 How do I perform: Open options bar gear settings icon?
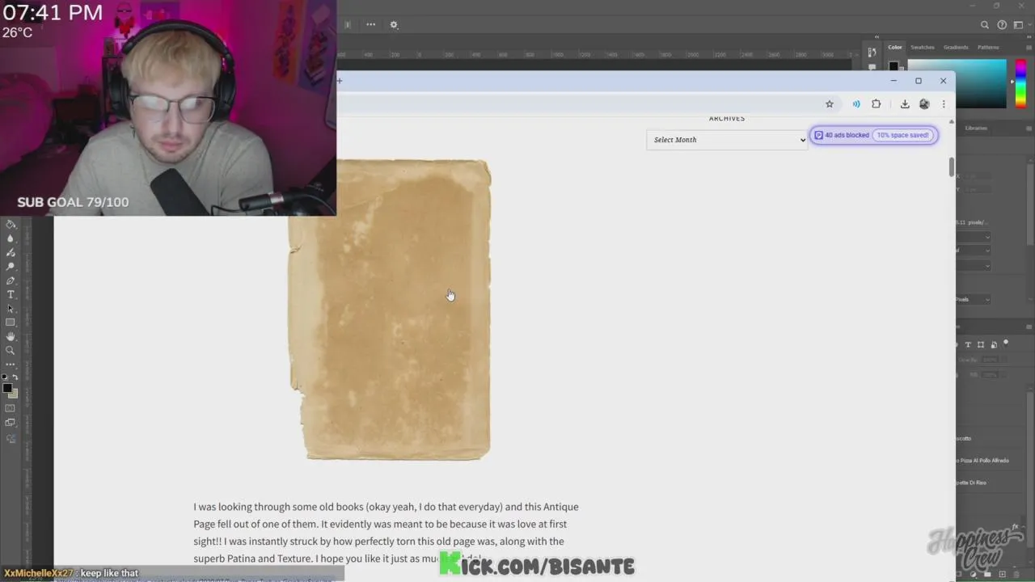[394, 24]
